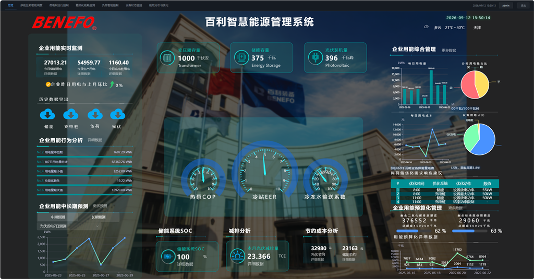Open the 光伏发电7日预测 dropdown
Screen dimensions: 534x279
pyautogui.click(x=69, y=226)
